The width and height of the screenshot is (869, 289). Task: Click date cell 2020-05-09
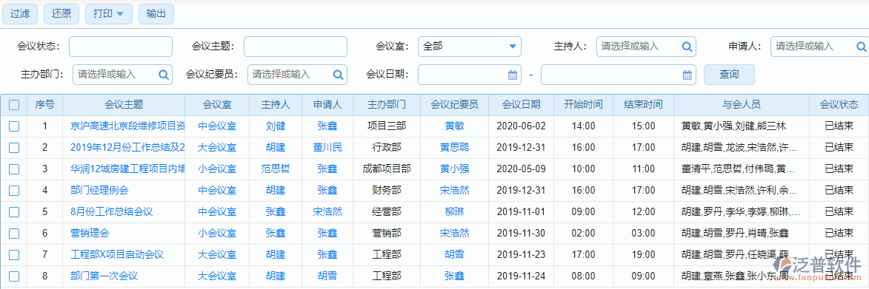coord(521,169)
